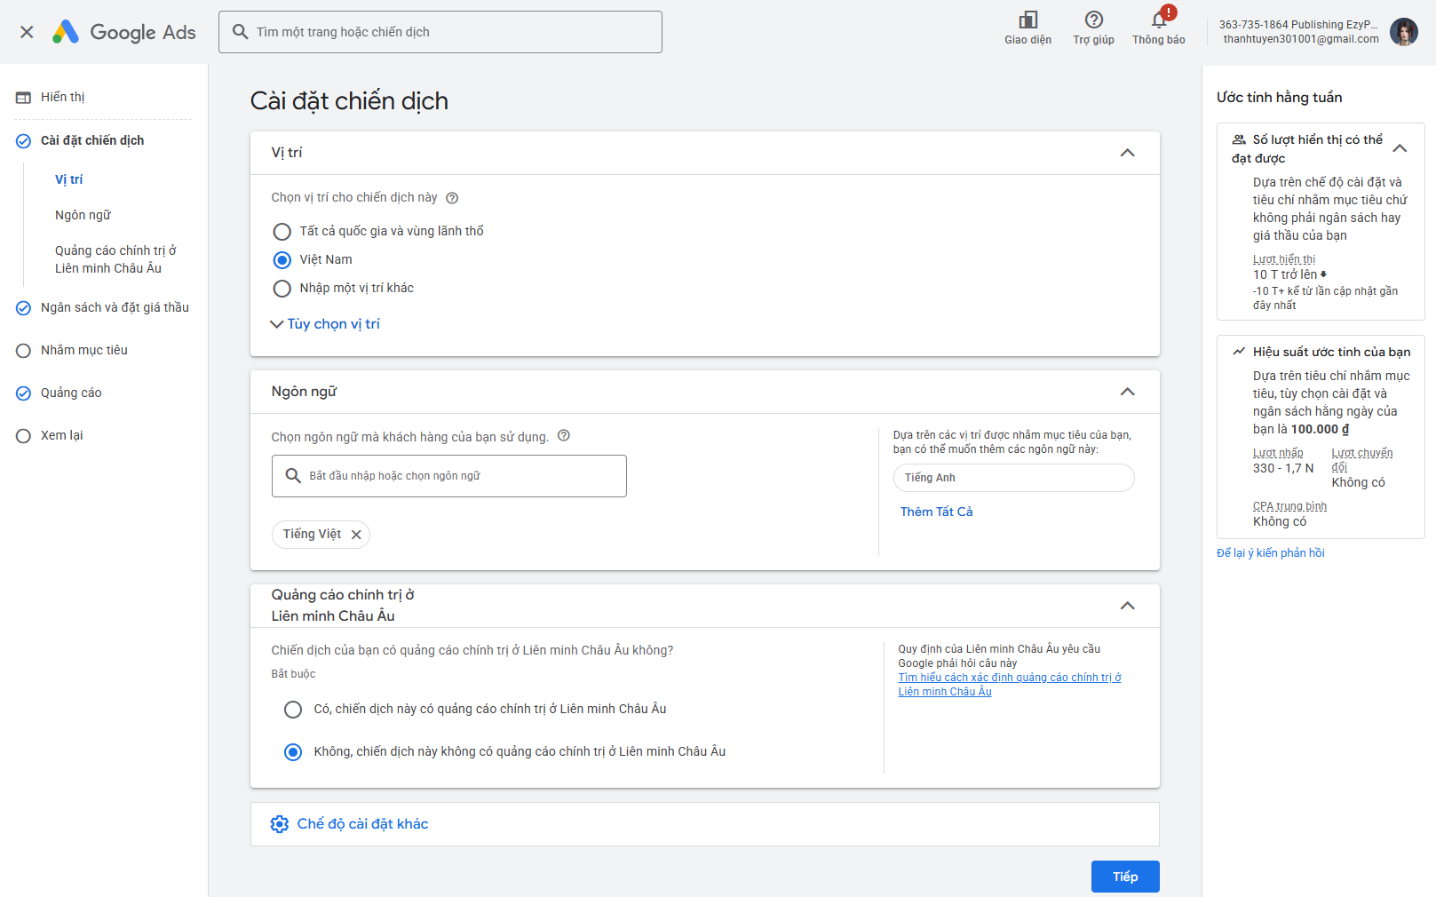Open the Xem lại review step
This screenshot has width=1436, height=897.
tap(62, 435)
